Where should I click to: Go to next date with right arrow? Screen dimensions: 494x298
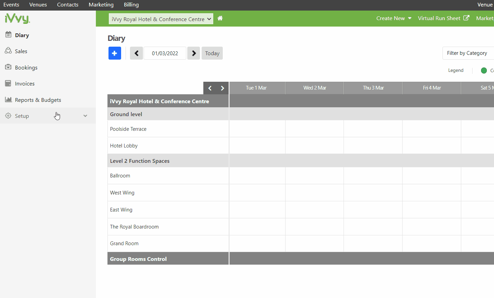194,53
